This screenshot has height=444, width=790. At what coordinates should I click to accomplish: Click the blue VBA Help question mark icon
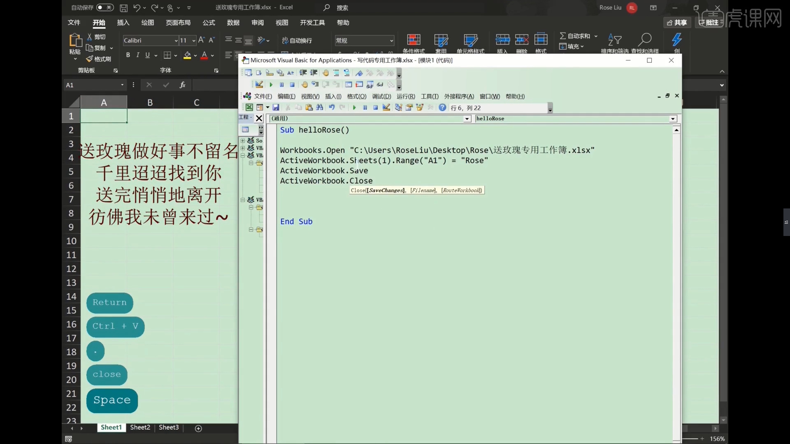coord(442,108)
